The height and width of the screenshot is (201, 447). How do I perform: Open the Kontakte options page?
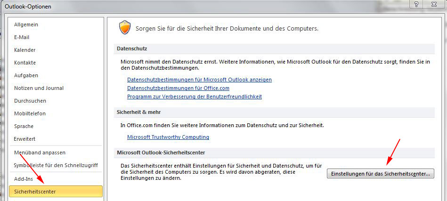click(25, 63)
